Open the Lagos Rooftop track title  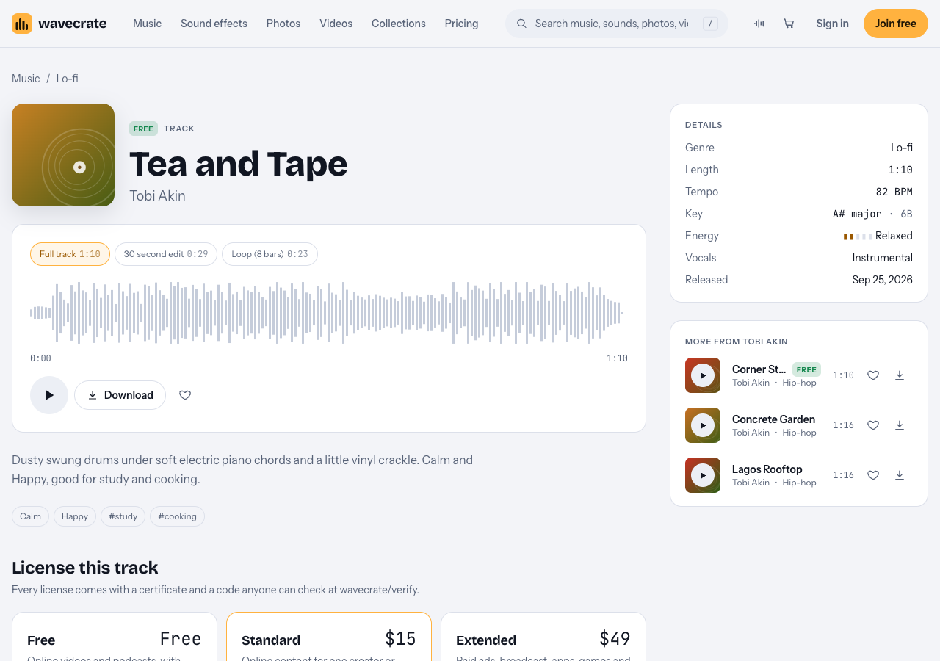click(x=767, y=469)
